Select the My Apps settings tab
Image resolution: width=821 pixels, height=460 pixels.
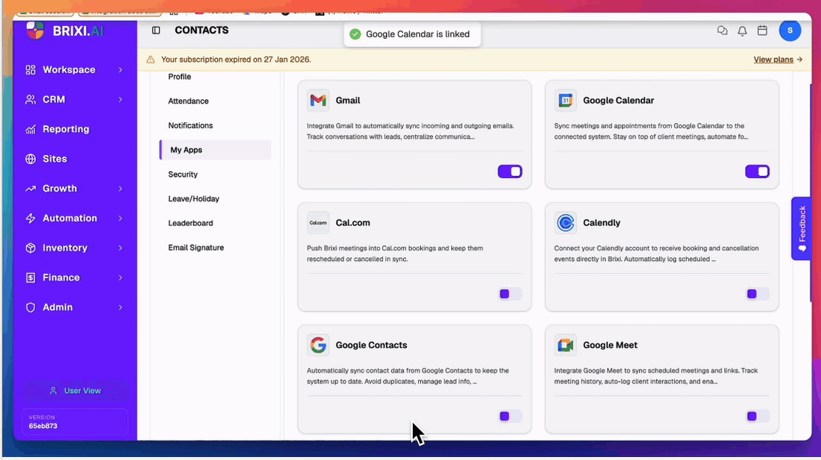coord(215,150)
